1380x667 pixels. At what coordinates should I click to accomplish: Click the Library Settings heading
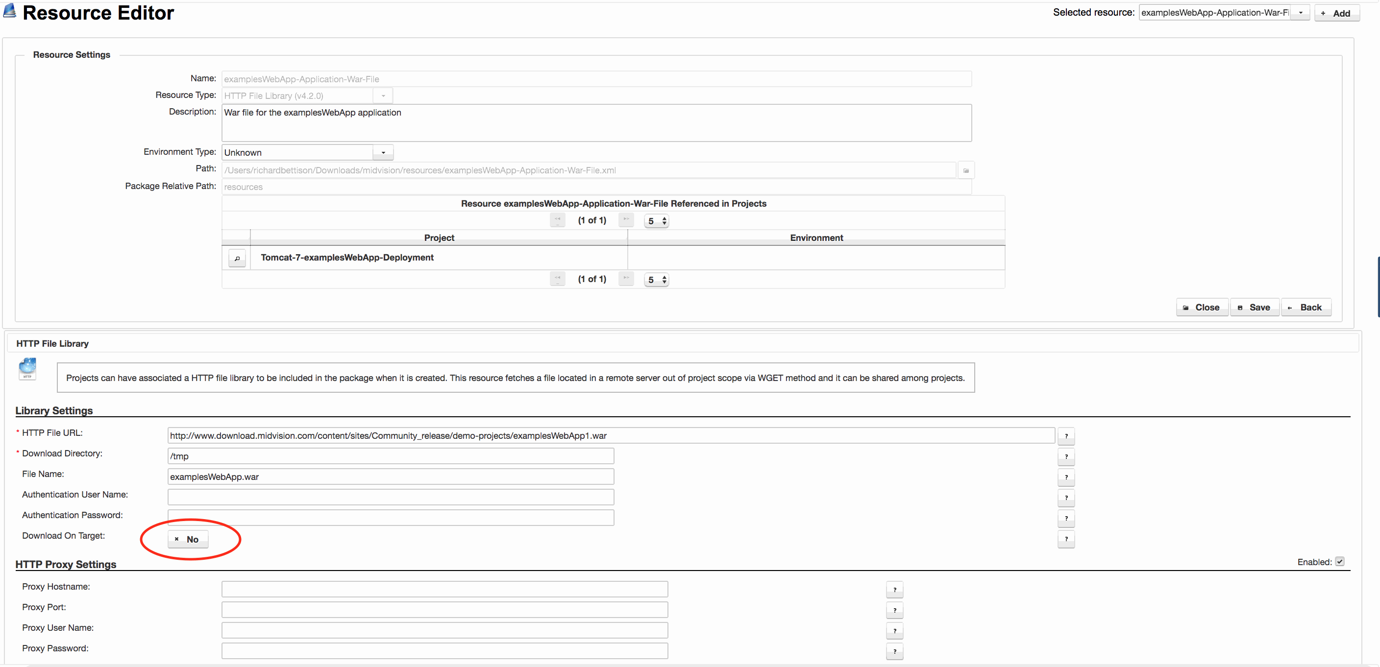click(54, 410)
